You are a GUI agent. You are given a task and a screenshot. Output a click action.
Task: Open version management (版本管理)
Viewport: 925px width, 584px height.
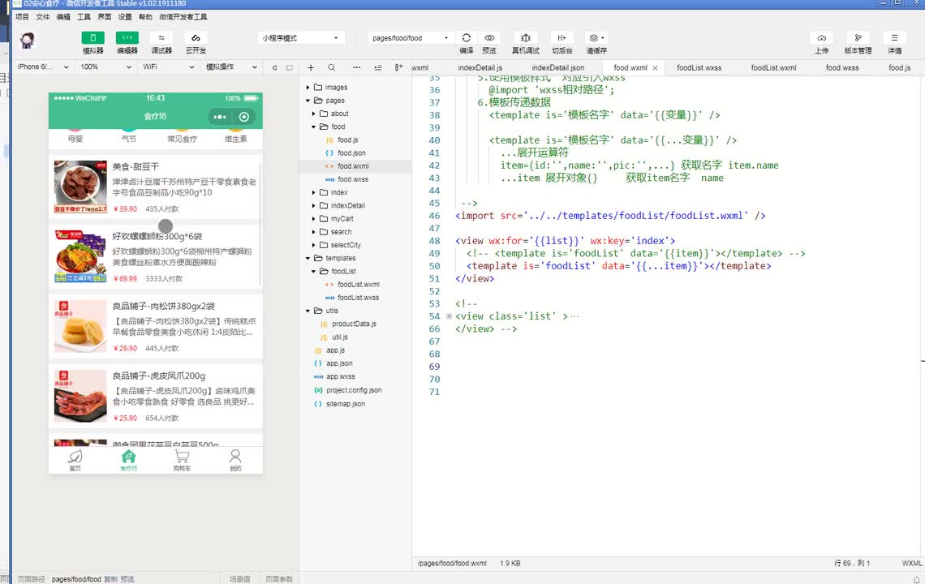tap(858, 38)
